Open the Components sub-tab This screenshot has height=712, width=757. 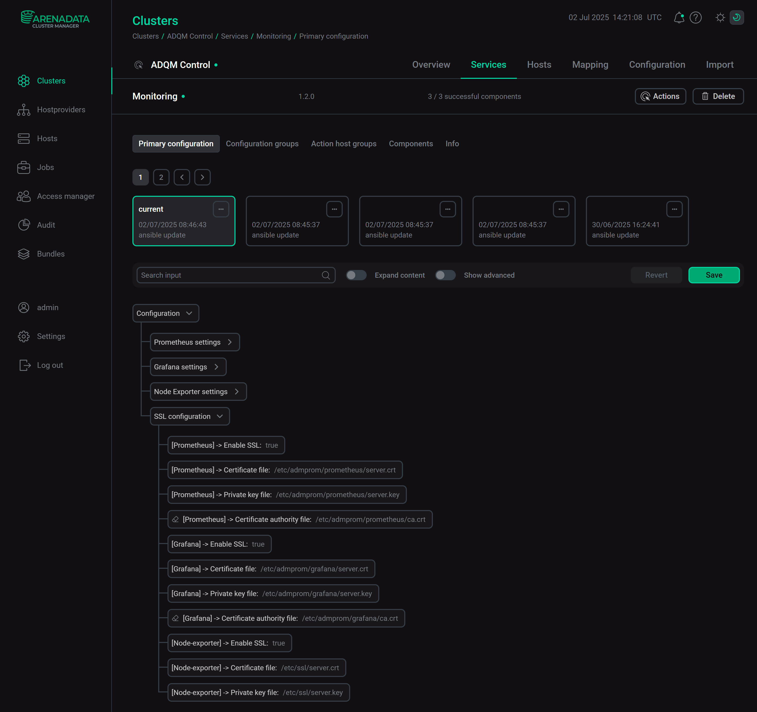(411, 143)
